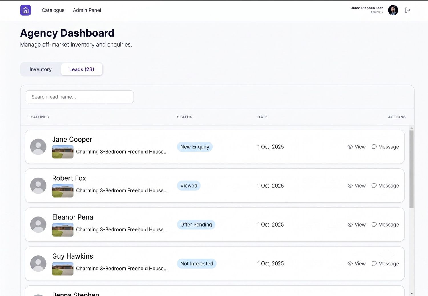This screenshot has width=428, height=296.
Task: Click Guy Hawkins's date 1 Oct, 2025
Action: [270, 264]
